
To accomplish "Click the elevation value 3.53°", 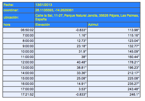I will tap(82, 89).
